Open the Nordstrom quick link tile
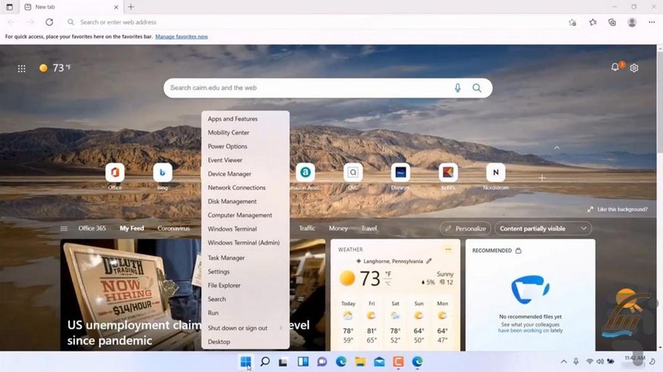 [x=495, y=173]
